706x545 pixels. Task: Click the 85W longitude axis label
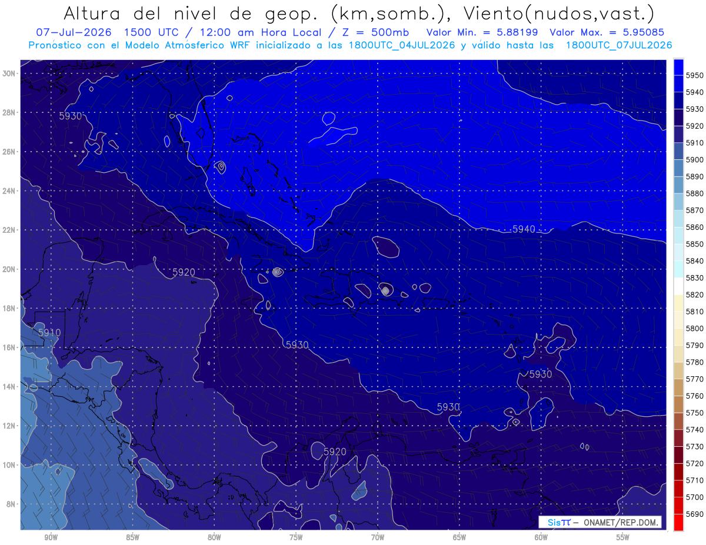[132, 537]
